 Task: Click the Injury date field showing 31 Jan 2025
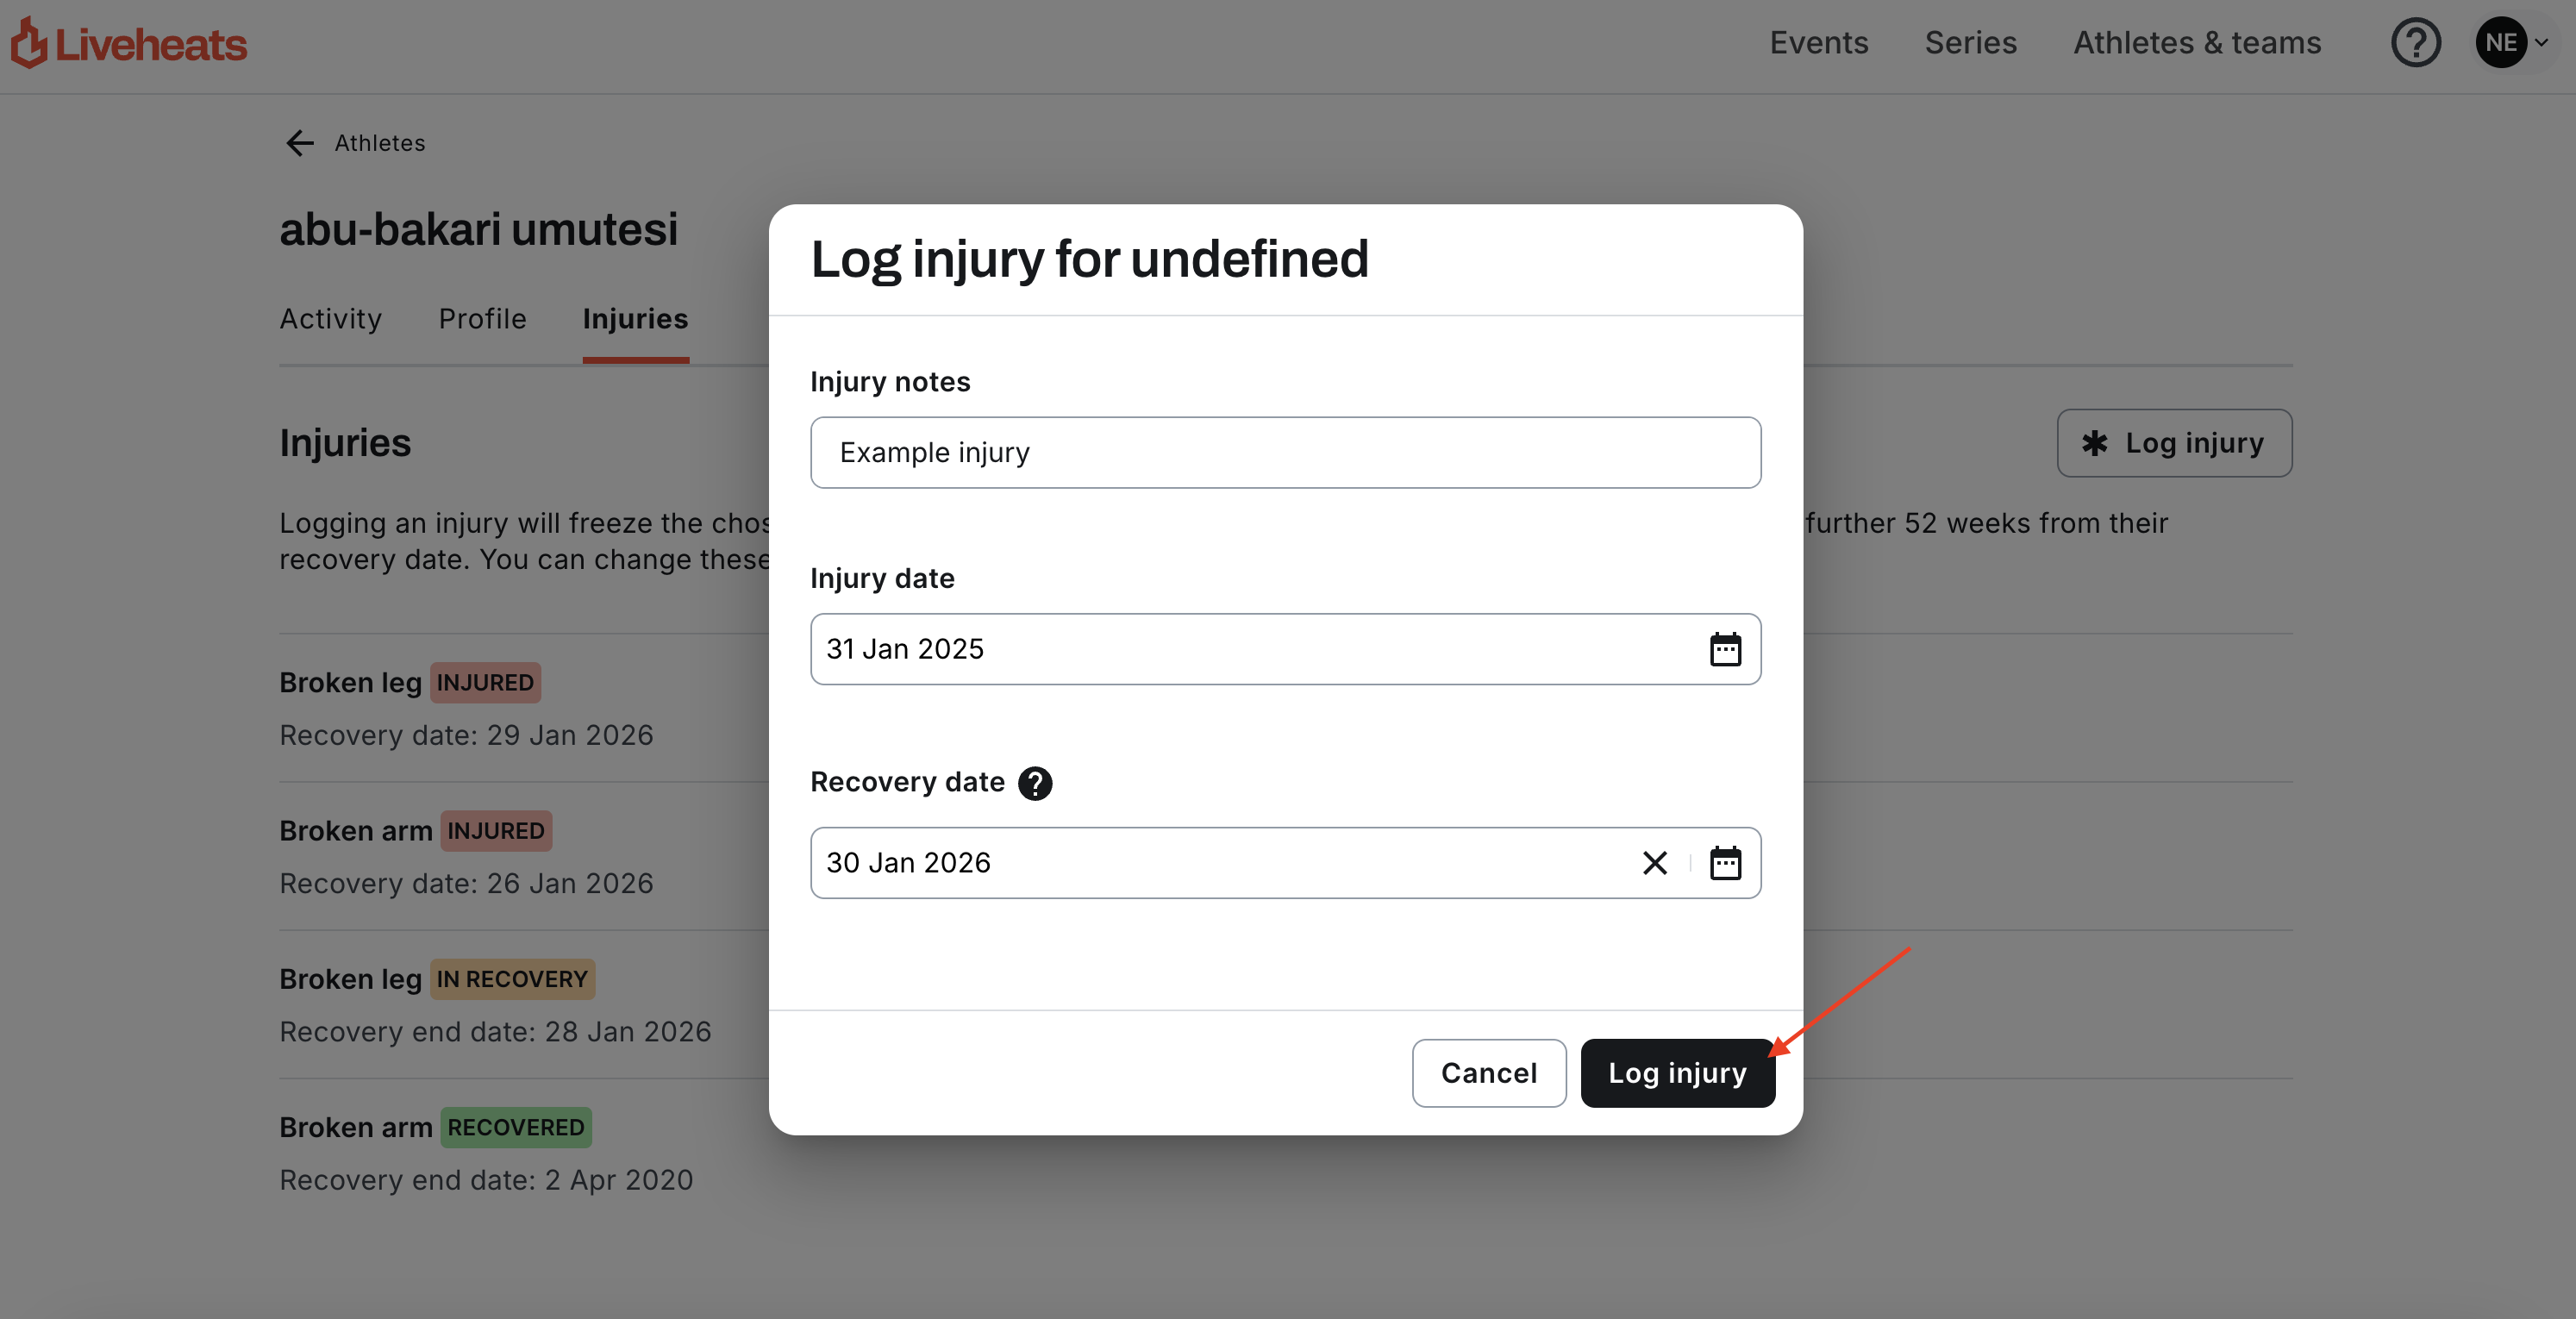click(x=1285, y=649)
